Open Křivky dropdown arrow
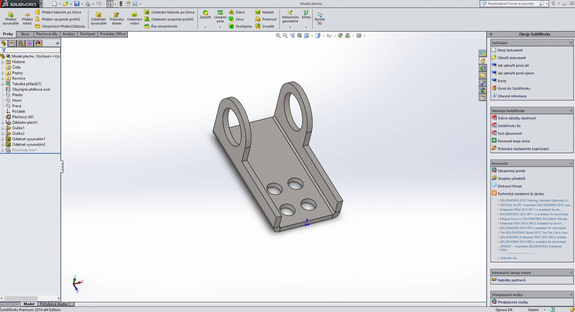Image resolution: width=575 pixels, height=312 pixels. (306, 27)
